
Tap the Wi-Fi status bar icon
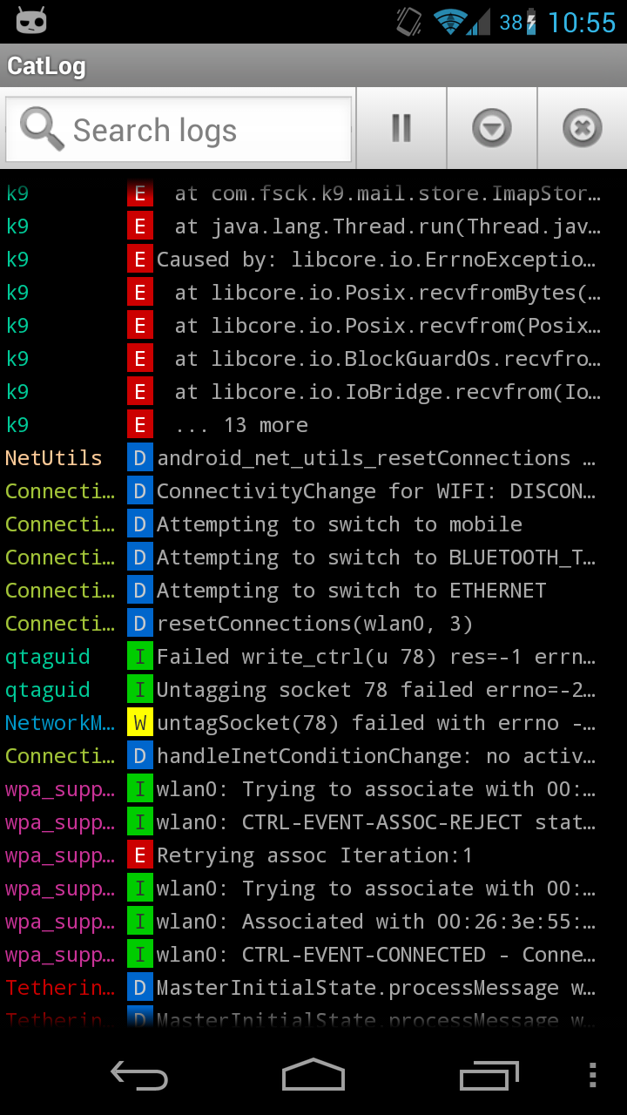coord(451,22)
